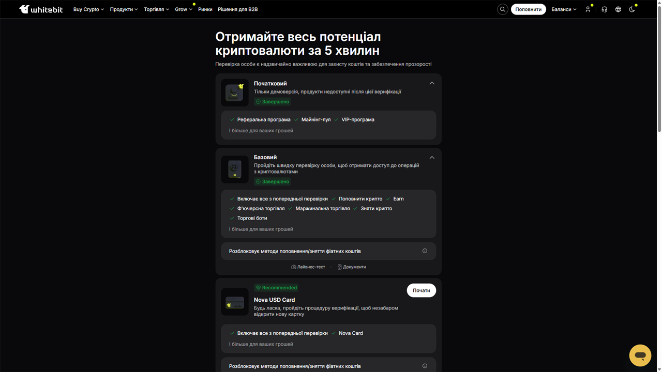662x372 pixels.
Task: Show info about Базовий fiat methods
Action: coord(425,251)
